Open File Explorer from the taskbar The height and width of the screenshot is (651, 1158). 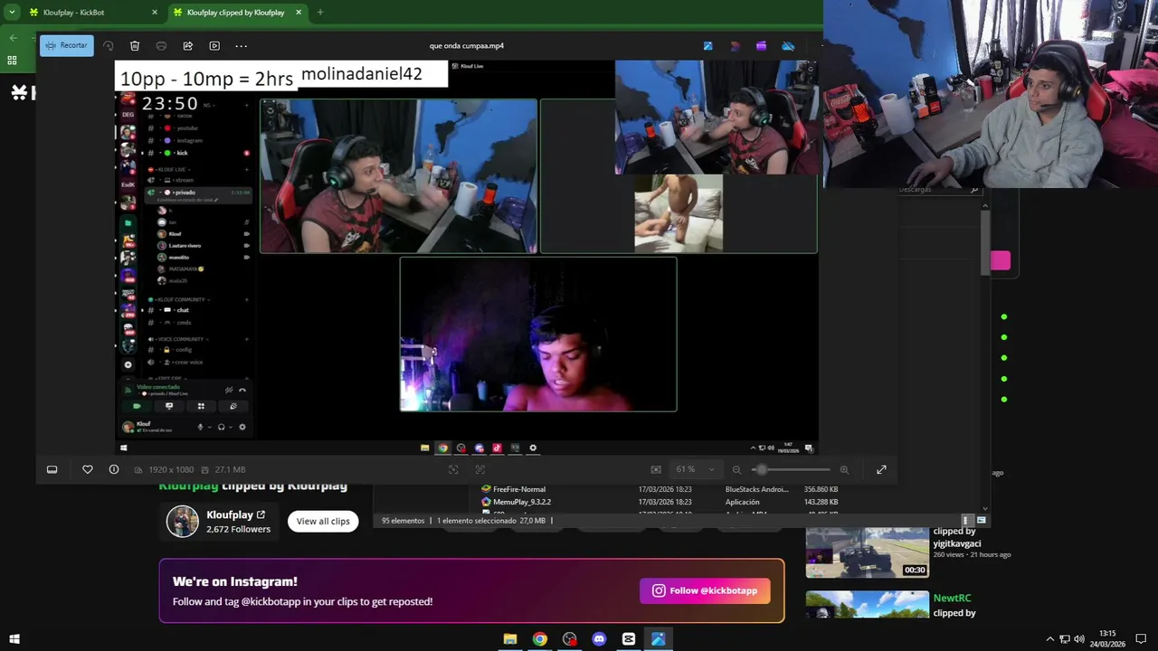pyautogui.click(x=510, y=639)
